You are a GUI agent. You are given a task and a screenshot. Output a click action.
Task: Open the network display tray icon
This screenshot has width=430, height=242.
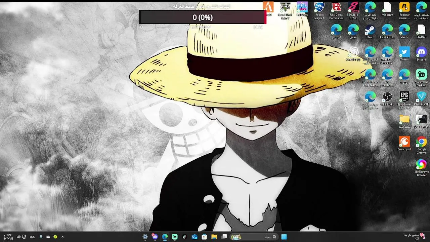coord(24,237)
